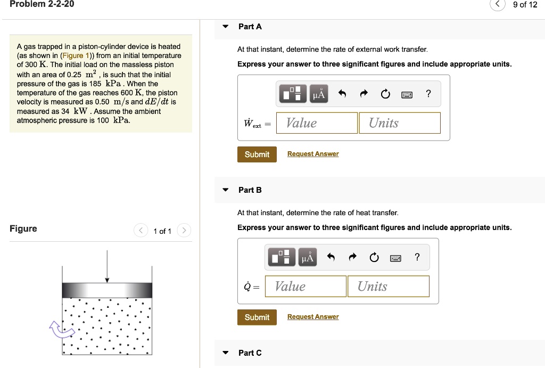Select the μÅ units icon in Part B
Image resolution: width=545 pixels, height=368 pixels.
[x=308, y=257]
